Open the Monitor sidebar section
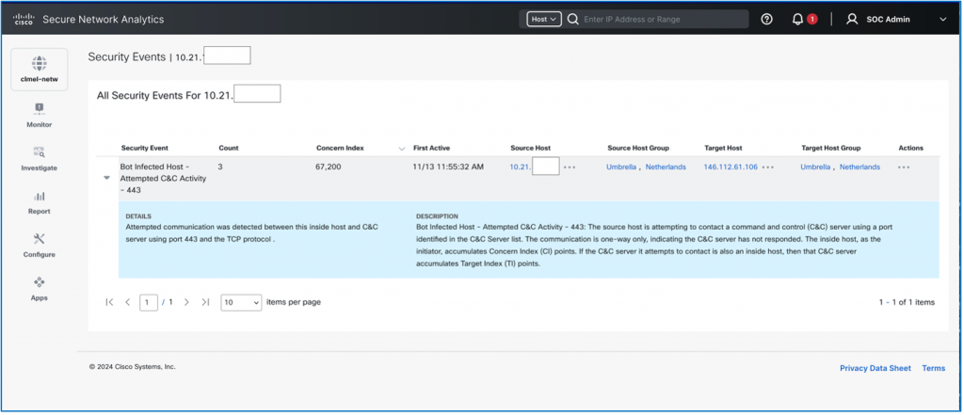The height and width of the screenshot is (415, 964). (40, 115)
